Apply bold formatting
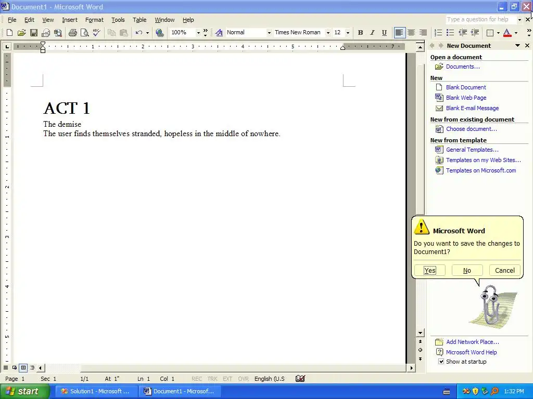 pyautogui.click(x=360, y=33)
